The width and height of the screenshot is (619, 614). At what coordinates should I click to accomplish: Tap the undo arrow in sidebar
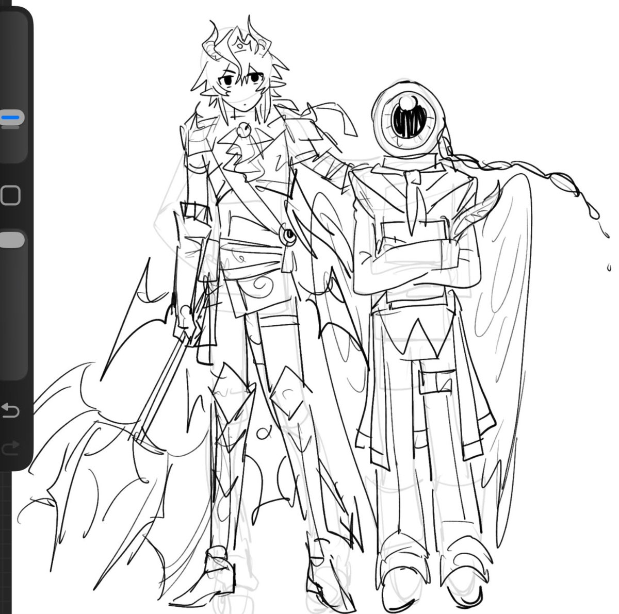10,411
